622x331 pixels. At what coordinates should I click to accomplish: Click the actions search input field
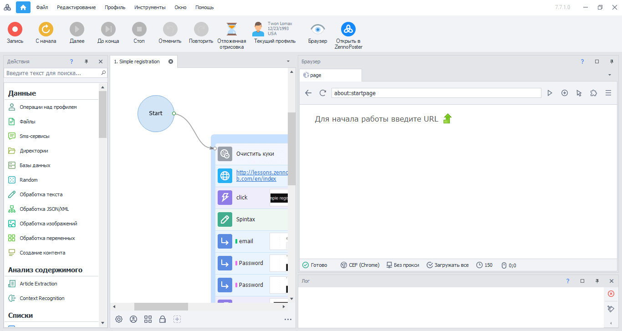point(52,73)
